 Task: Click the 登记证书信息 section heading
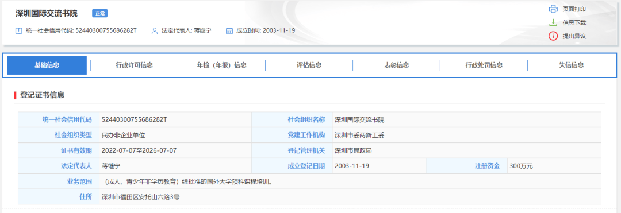pyautogui.click(x=42, y=95)
